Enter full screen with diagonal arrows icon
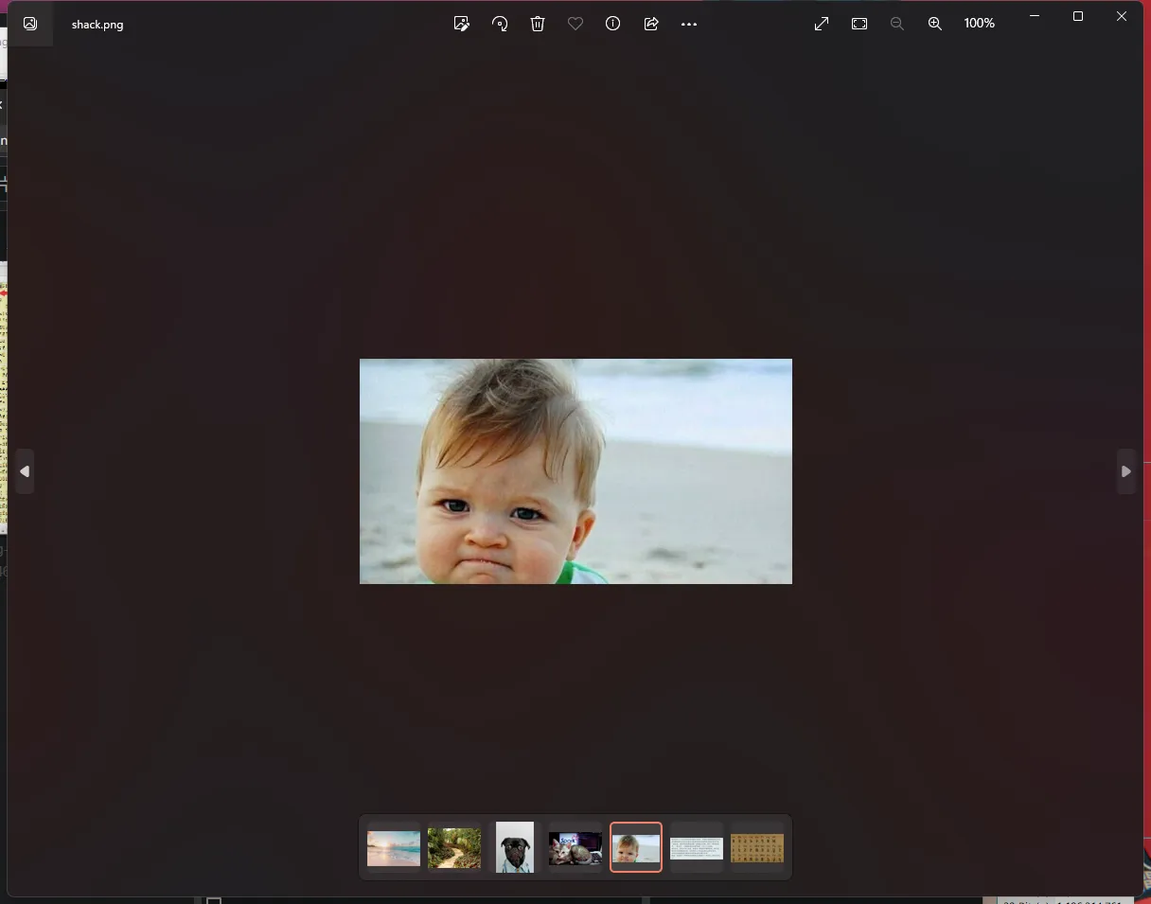 (822, 24)
